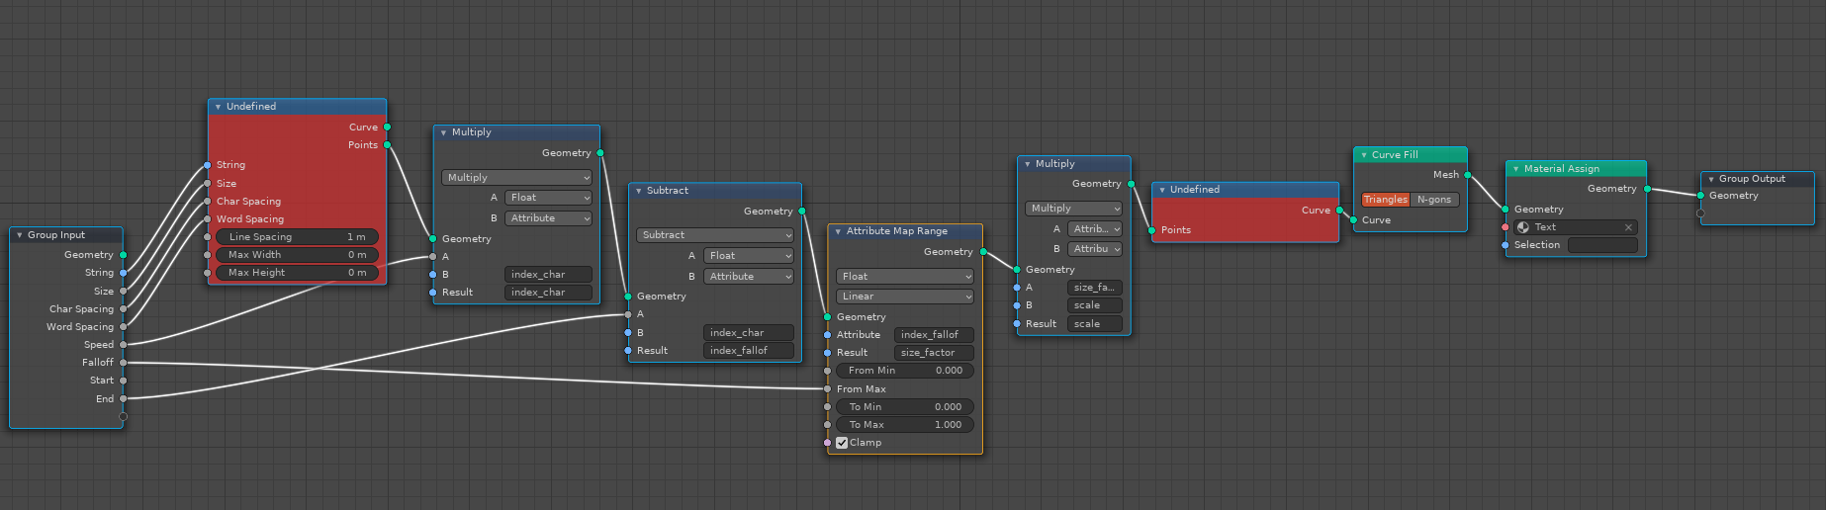Click the Clamp socket on Attribute Map Range
The height and width of the screenshot is (510, 1826).
(827, 443)
